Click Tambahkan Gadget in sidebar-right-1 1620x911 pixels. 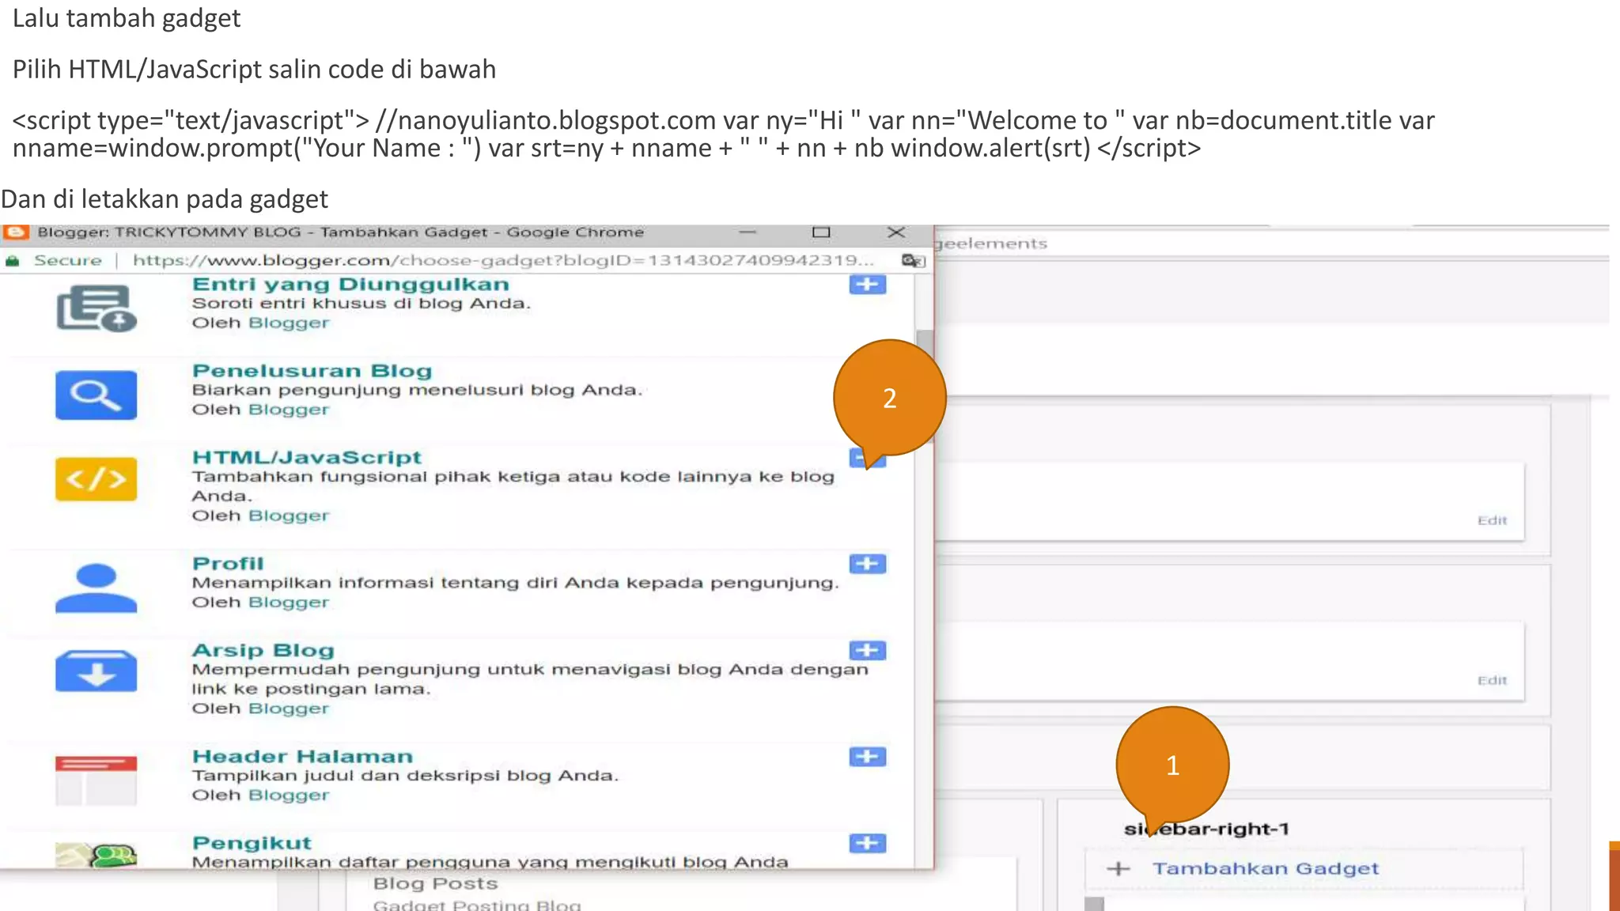(x=1264, y=868)
